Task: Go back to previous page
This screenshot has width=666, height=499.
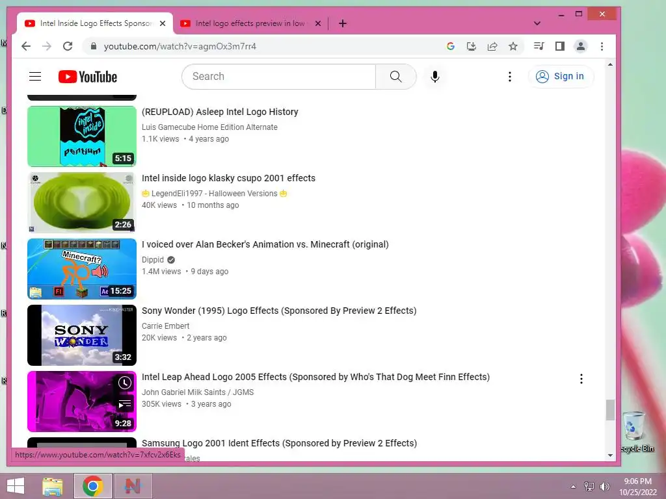Action: point(26,46)
